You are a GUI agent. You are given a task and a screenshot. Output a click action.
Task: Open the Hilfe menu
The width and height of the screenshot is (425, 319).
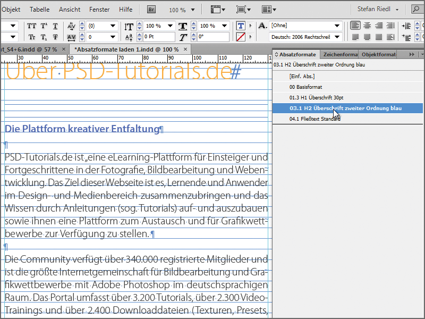tap(125, 10)
